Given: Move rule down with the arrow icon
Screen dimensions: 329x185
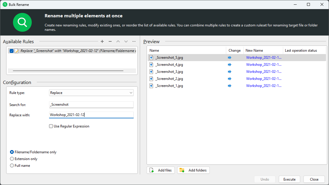Looking at the screenshot, I should pos(126,42).
